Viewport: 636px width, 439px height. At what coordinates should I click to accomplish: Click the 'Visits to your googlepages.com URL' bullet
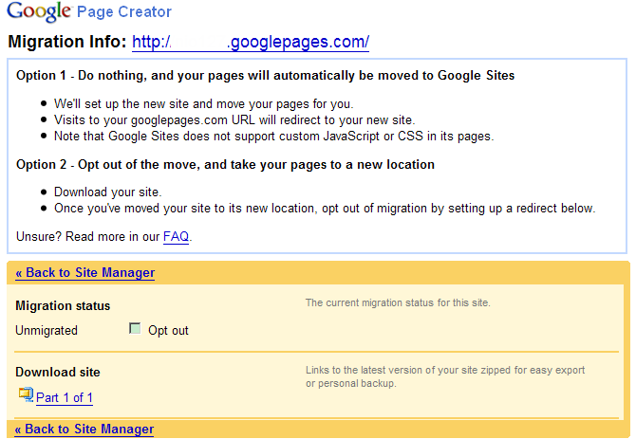234,120
